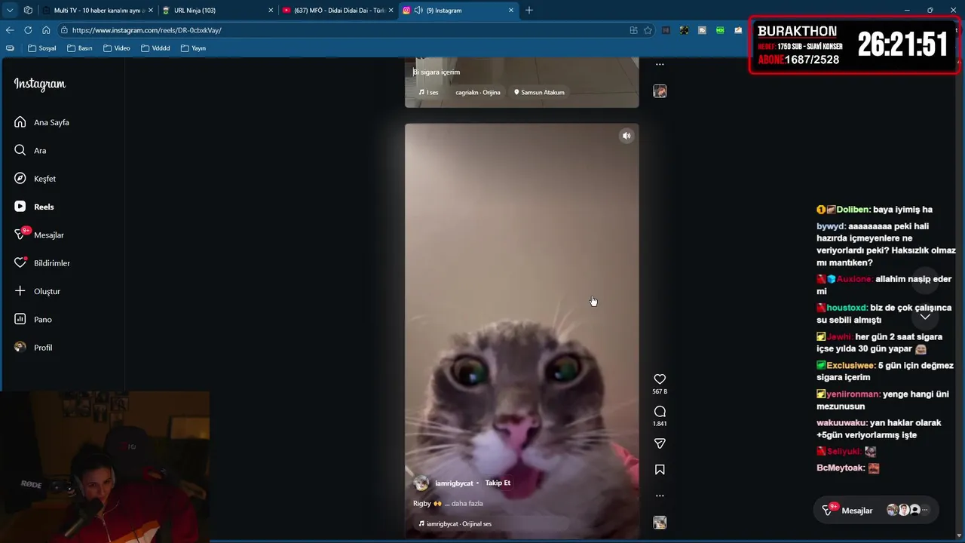Bookmark this page with star icon

coord(648,30)
